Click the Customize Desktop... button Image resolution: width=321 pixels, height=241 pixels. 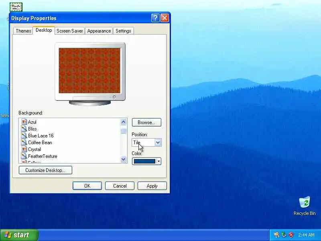(45, 170)
